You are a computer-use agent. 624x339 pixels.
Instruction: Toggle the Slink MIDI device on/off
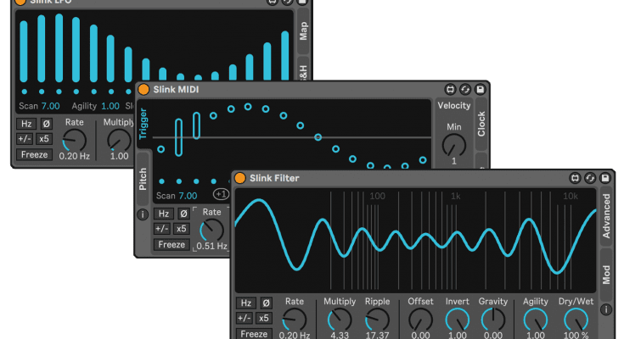coord(143,90)
